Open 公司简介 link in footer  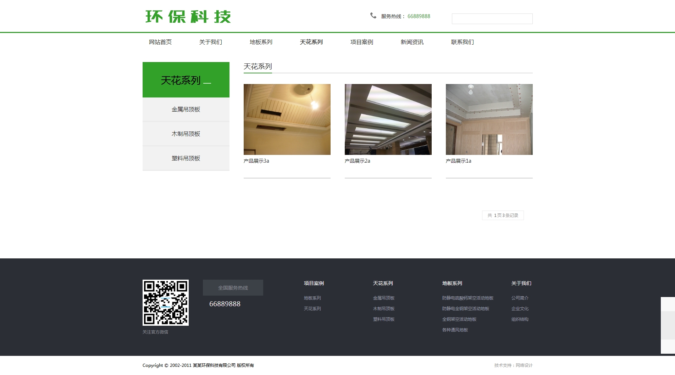[x=520, y=298]
